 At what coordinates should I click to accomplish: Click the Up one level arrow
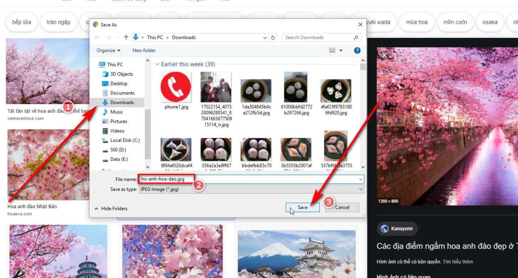pyautogui.click(x=126, y=38)
